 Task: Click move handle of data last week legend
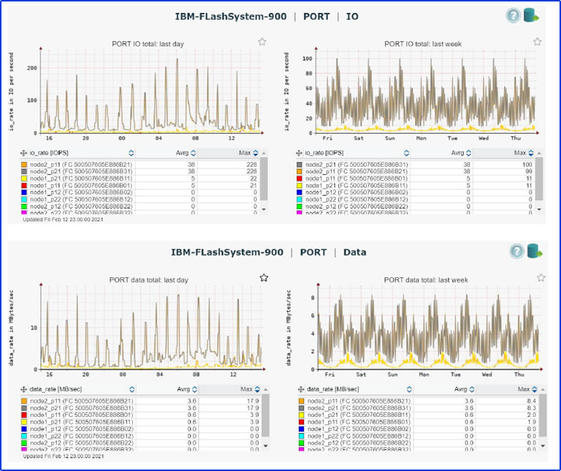click(x=301, y=389)
